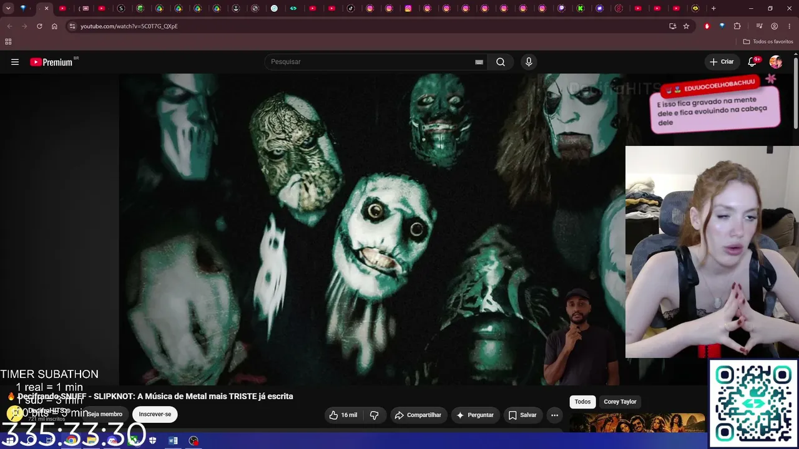Save the video with Salvar
Viewport: 799px width, 449px height.
pos(522,415)
